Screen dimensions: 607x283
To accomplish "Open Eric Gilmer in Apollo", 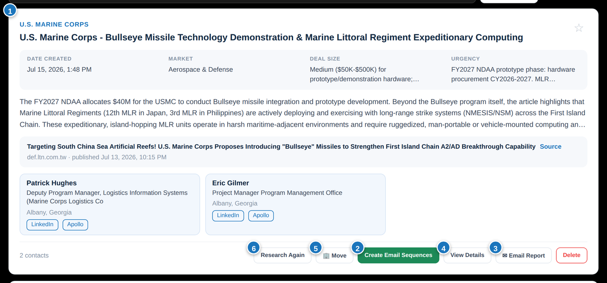I will 261,215.
